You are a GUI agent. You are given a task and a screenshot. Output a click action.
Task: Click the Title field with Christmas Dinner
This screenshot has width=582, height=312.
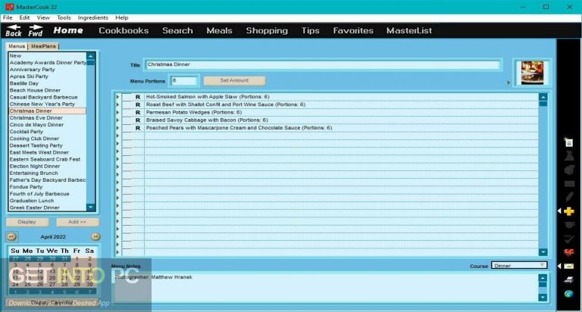pos(322,64)
